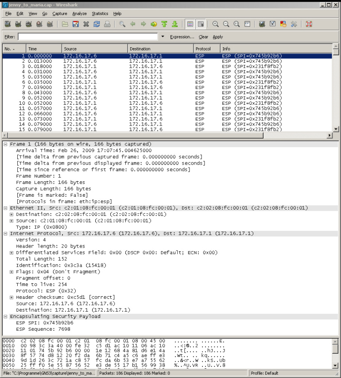The height and width of the screenshot is (378, 341).
Task: Toggle packet list colorization
Action: tap(190, 24)
